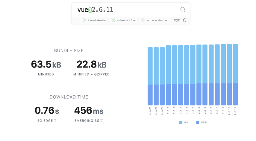Click the info icon next to EMERGING 3G
Screen dimensions: 256x141
[102, 121]
